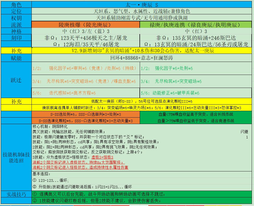Viewport: 254px width, 206px height.
Task: Click combo line '② 升级版1技能通过闪避取消后摇'
Action: click(82, 187)
